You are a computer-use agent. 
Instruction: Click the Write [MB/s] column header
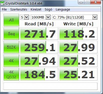[78, 24]
